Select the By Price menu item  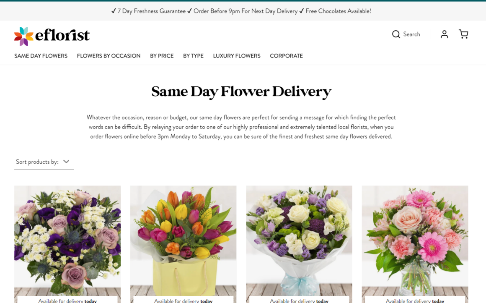click(162, 56)
